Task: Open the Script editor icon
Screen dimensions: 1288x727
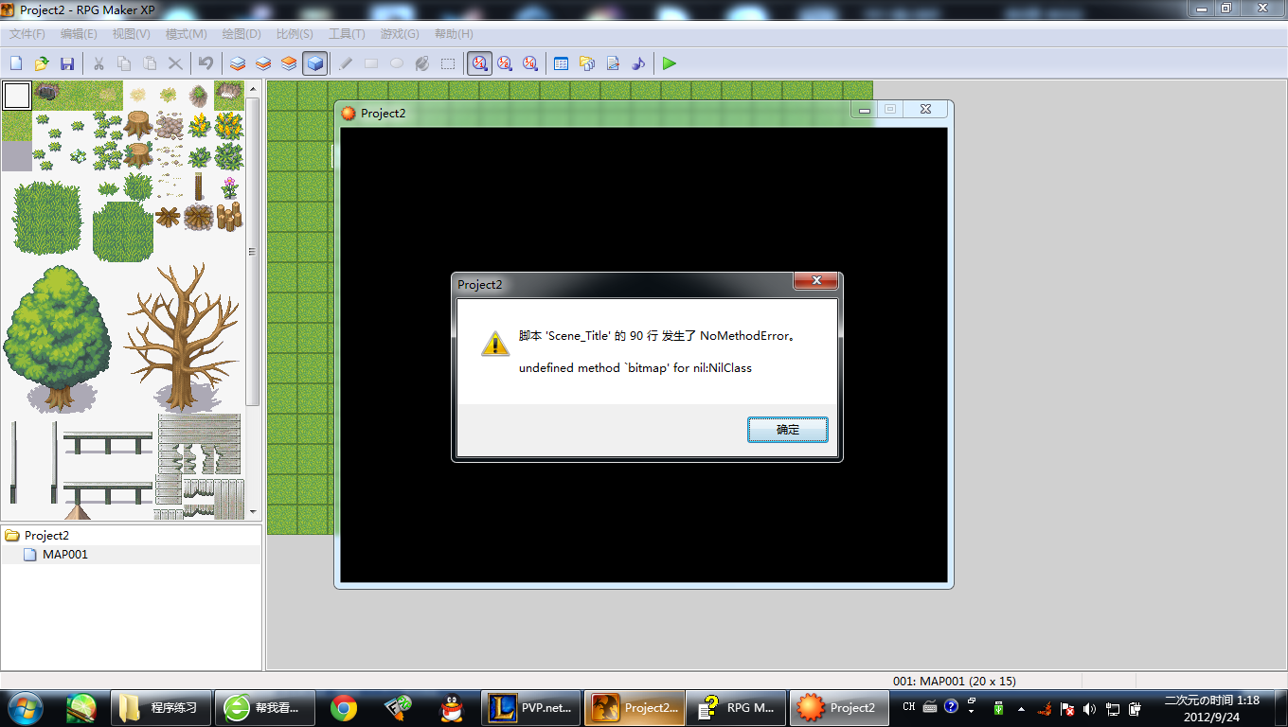Action: (x=612, y=63)
